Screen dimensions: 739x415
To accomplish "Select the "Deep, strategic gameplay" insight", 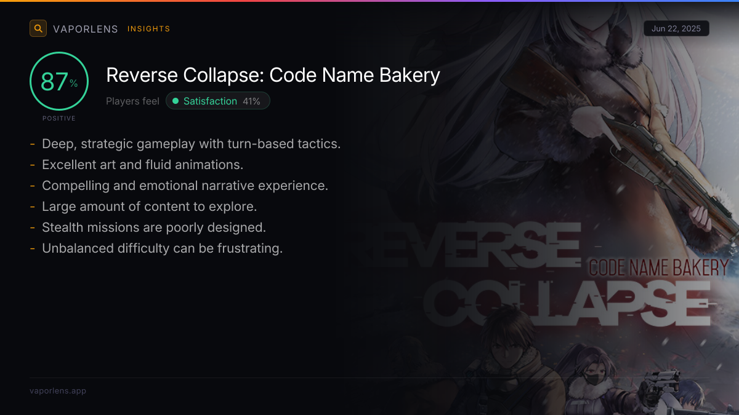I will pyautogui.click(x=191, y=144).
